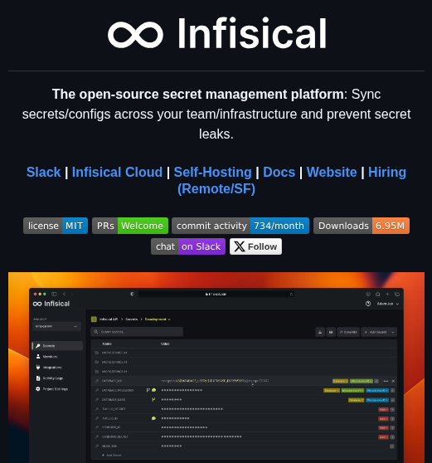This screenshot has height=463, width=432.
Task: Open the commit activity 734/month badge
Action: coord(240,226)
